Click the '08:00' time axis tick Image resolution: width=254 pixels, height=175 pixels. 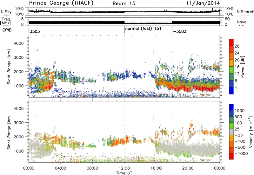(x=92, y=168)
